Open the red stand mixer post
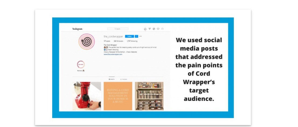This screenshot has height=127, width=298. (87, 96)
